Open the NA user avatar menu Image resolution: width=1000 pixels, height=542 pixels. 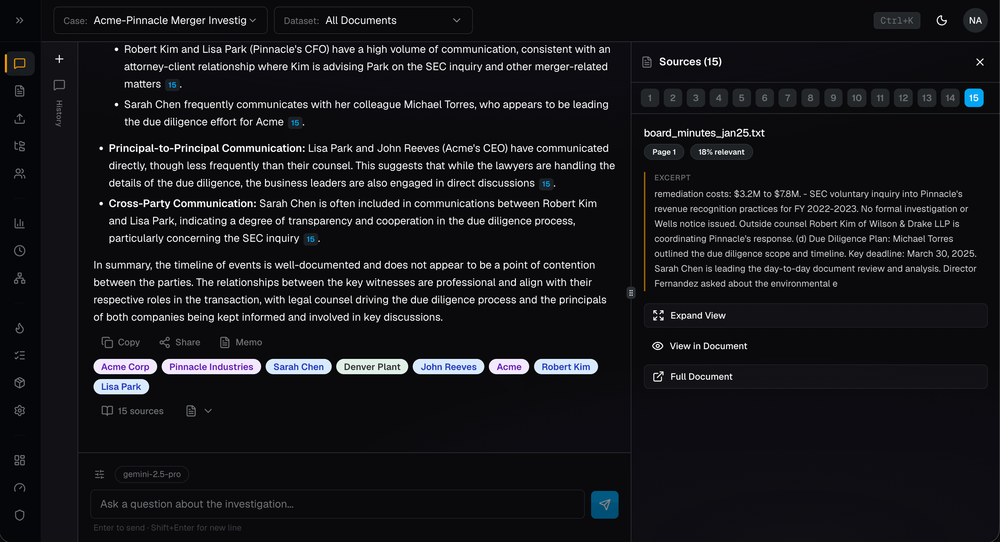coord(975,20)
